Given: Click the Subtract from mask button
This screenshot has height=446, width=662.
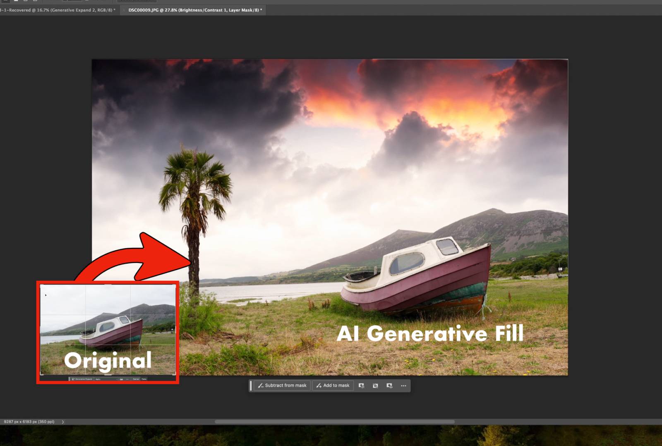Looking at the screenshot, I should [x=282, y=386].
